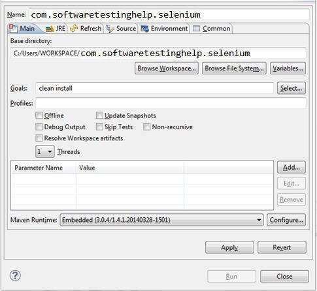Click the Remove parameter button

click(x=292, y=200)
